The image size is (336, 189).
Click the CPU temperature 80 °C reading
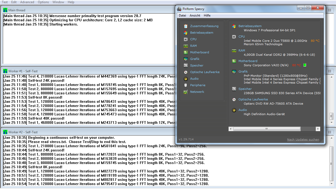[x=315, y=41]
